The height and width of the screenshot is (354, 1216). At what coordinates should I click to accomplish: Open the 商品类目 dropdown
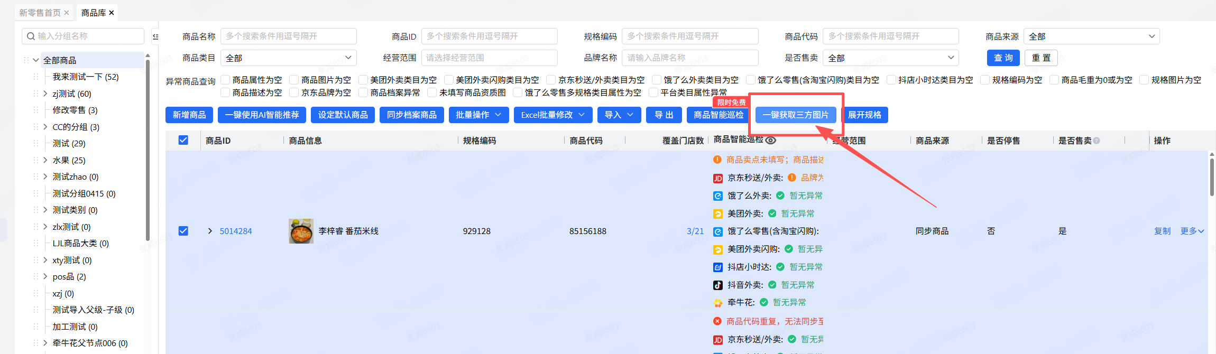[288, 58]
